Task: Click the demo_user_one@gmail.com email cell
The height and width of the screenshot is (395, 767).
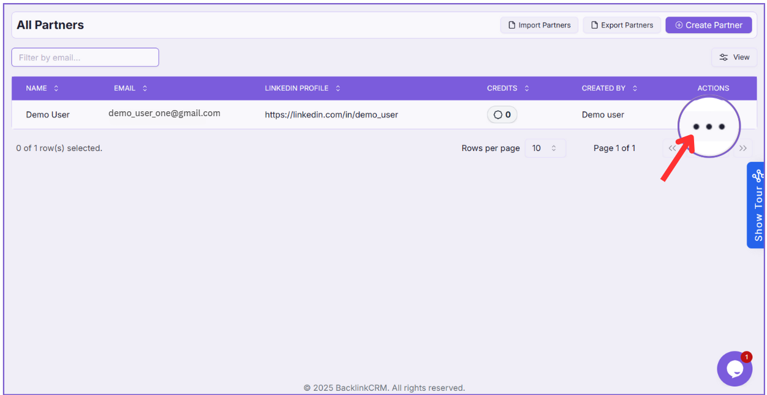Action: click(x=164, y=113)
